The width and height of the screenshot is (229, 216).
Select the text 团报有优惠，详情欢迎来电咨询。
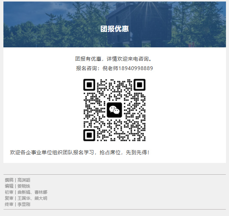[114, 59]
